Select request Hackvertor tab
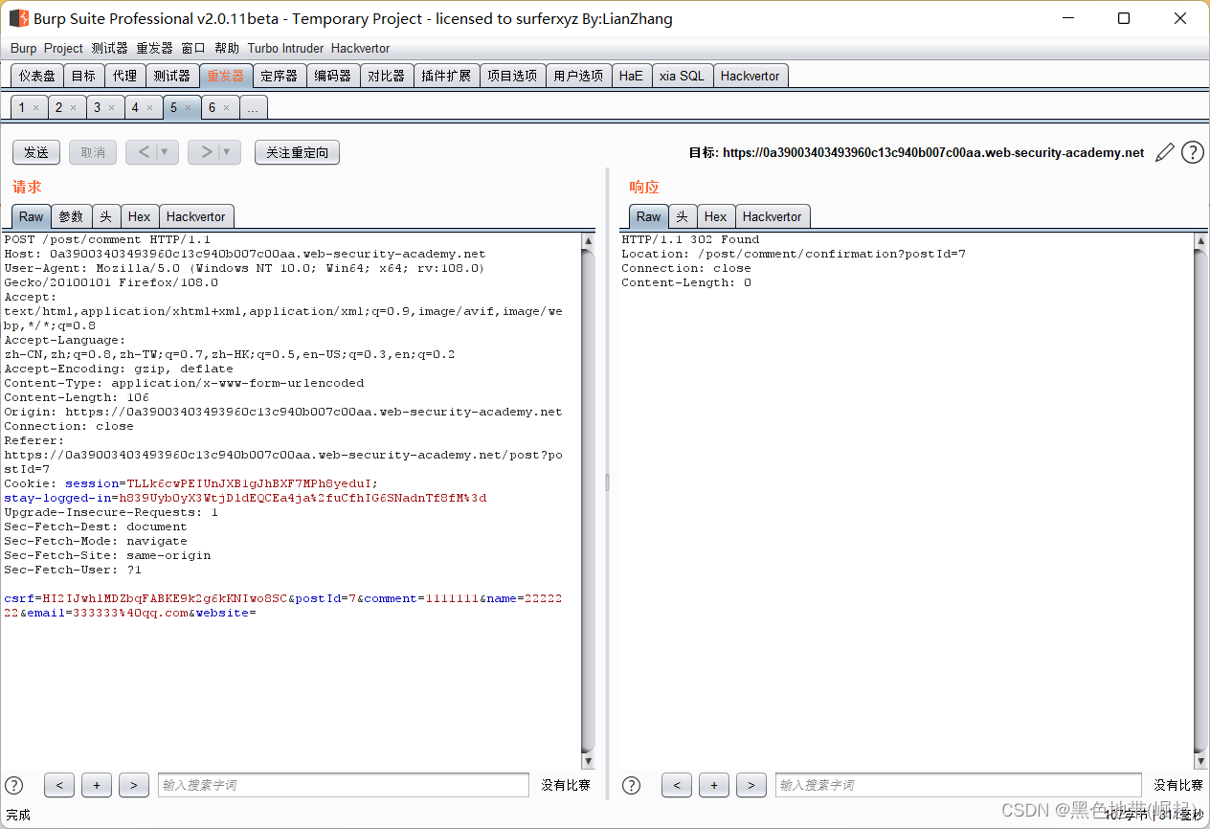1210x829 pixels. pyautogui.click(x=196, y=216)
